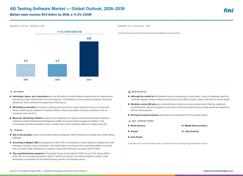
Task: Click the '2036' axis label
Action: (89, 79)
